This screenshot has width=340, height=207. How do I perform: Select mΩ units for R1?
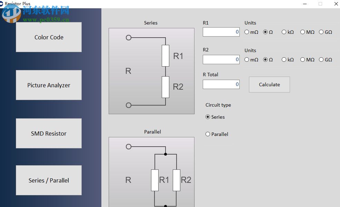pos(246,32)
